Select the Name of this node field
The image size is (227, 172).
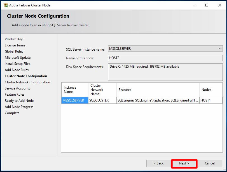[165, 58]
